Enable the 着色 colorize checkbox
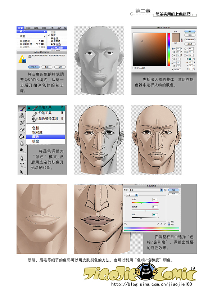This screenshot has height=288, width=208. pyautogui.click(x=169, y=222)
